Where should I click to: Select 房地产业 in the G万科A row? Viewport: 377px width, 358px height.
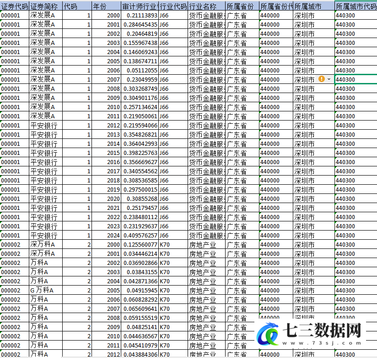(206, 290)
